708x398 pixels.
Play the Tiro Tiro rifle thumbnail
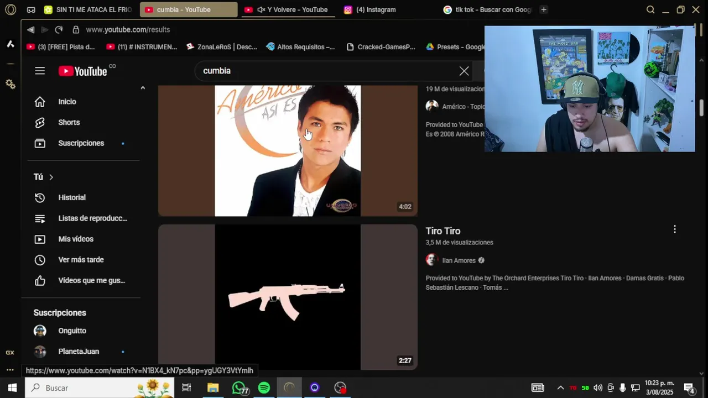288,297
